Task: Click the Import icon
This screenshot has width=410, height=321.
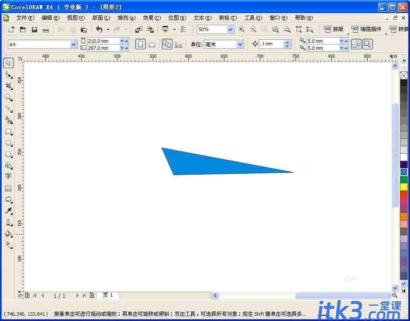Action: pyautogui.click(x=138, y=30)
